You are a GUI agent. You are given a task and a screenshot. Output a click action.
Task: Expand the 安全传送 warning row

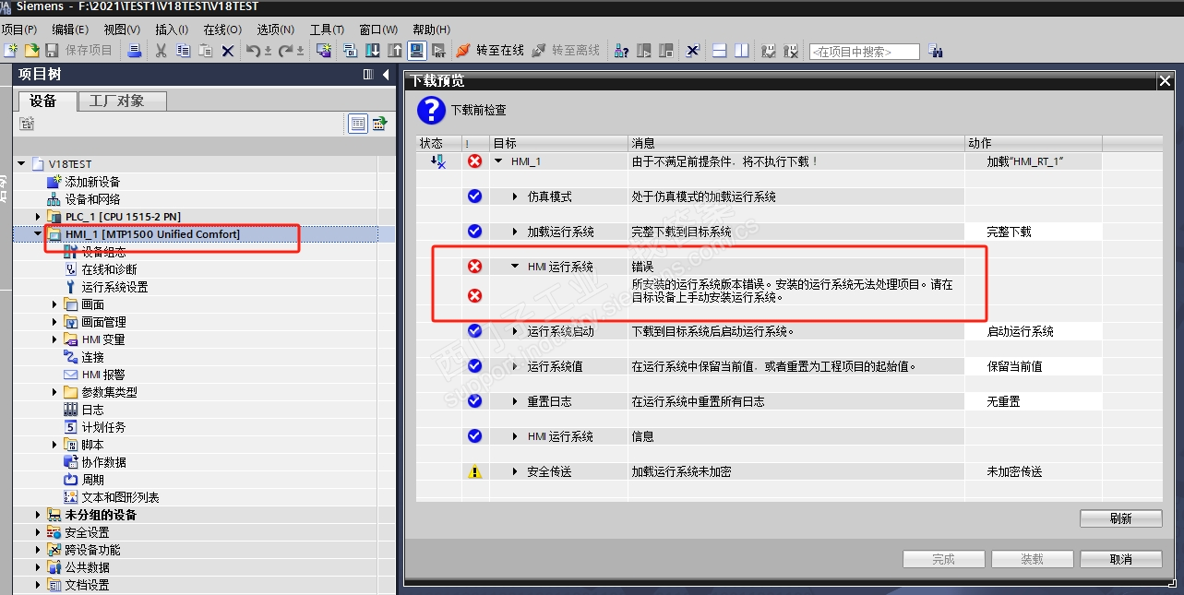tap(516, 471)
